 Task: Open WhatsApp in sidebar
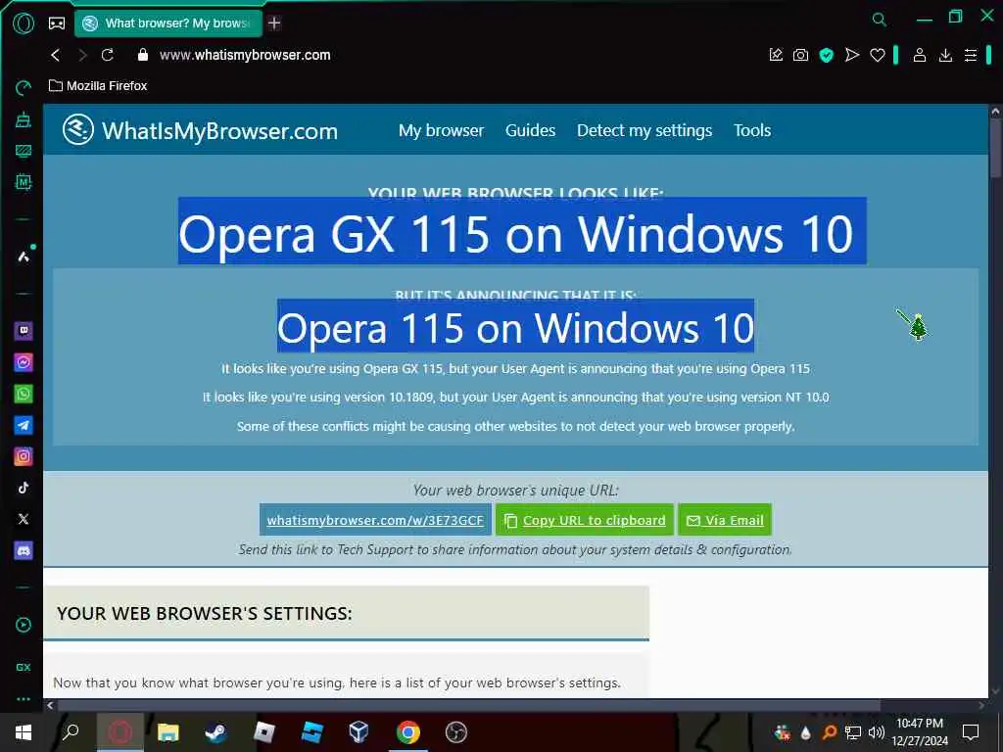[24, 394]
